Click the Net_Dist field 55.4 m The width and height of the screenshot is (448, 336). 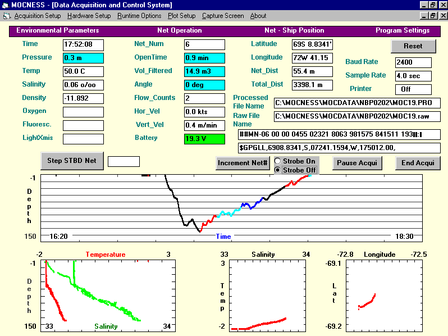tap(312, 71)
